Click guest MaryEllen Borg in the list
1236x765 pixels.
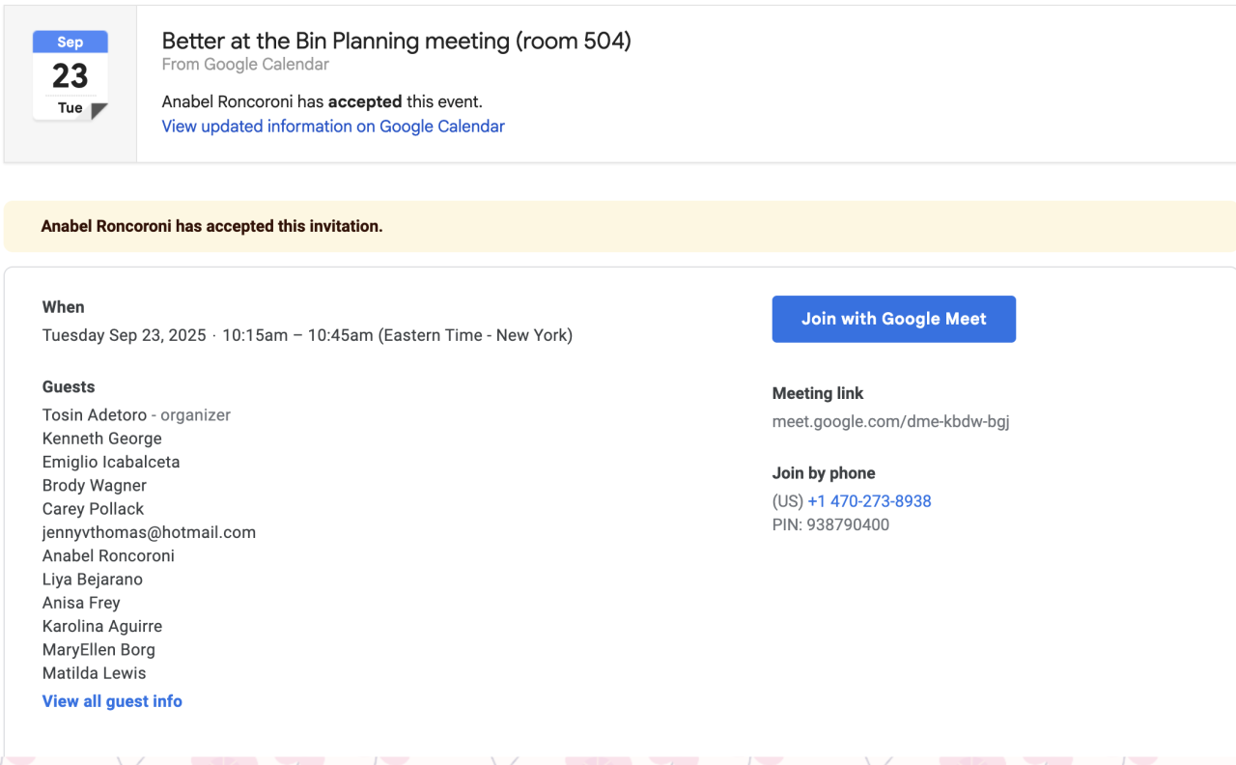click(98, 650)
